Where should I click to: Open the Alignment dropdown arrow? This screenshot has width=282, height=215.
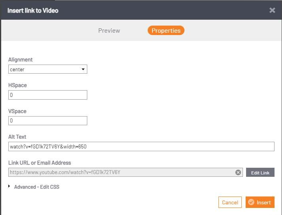click(x=83, y=69)
